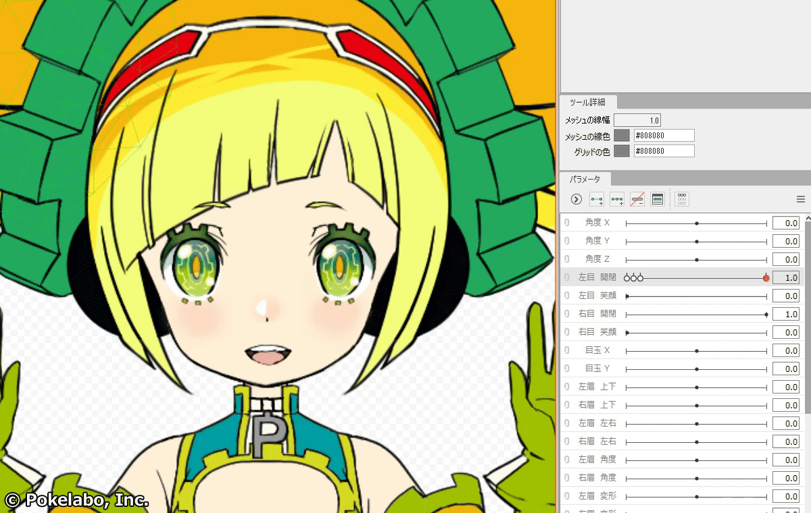Screen dimensions: 811x513
Task: Click the link icon beside 左眉 上下
Action: (x=566, y=387)
